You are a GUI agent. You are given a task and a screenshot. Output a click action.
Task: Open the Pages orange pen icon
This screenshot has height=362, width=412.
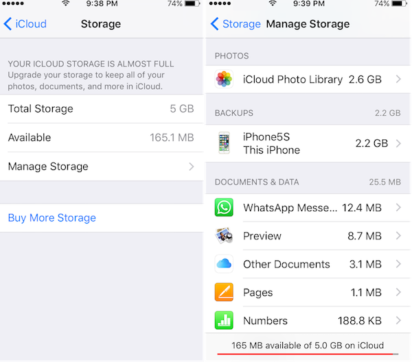[224, 292]
